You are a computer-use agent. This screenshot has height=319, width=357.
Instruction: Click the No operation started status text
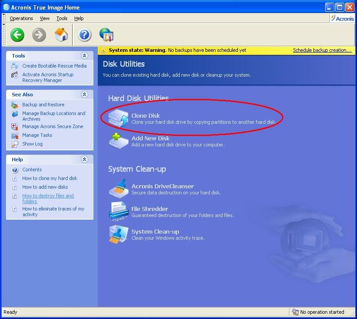(322, 312)
